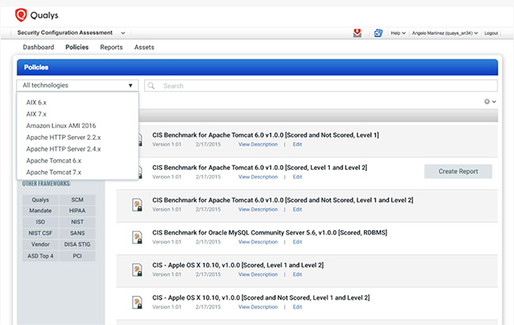The width and height of the screenshot is (514, 325).
Task: Edit Apple OS X Scored and Not Scored policy
Action: [297, 307]
